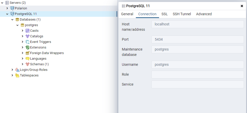Image resolution: width=247 pixels, height=113 pixels.
Task: Click the Foreign Data Wrappers icon
Action: pyautogui.click(x=28, y=53)
